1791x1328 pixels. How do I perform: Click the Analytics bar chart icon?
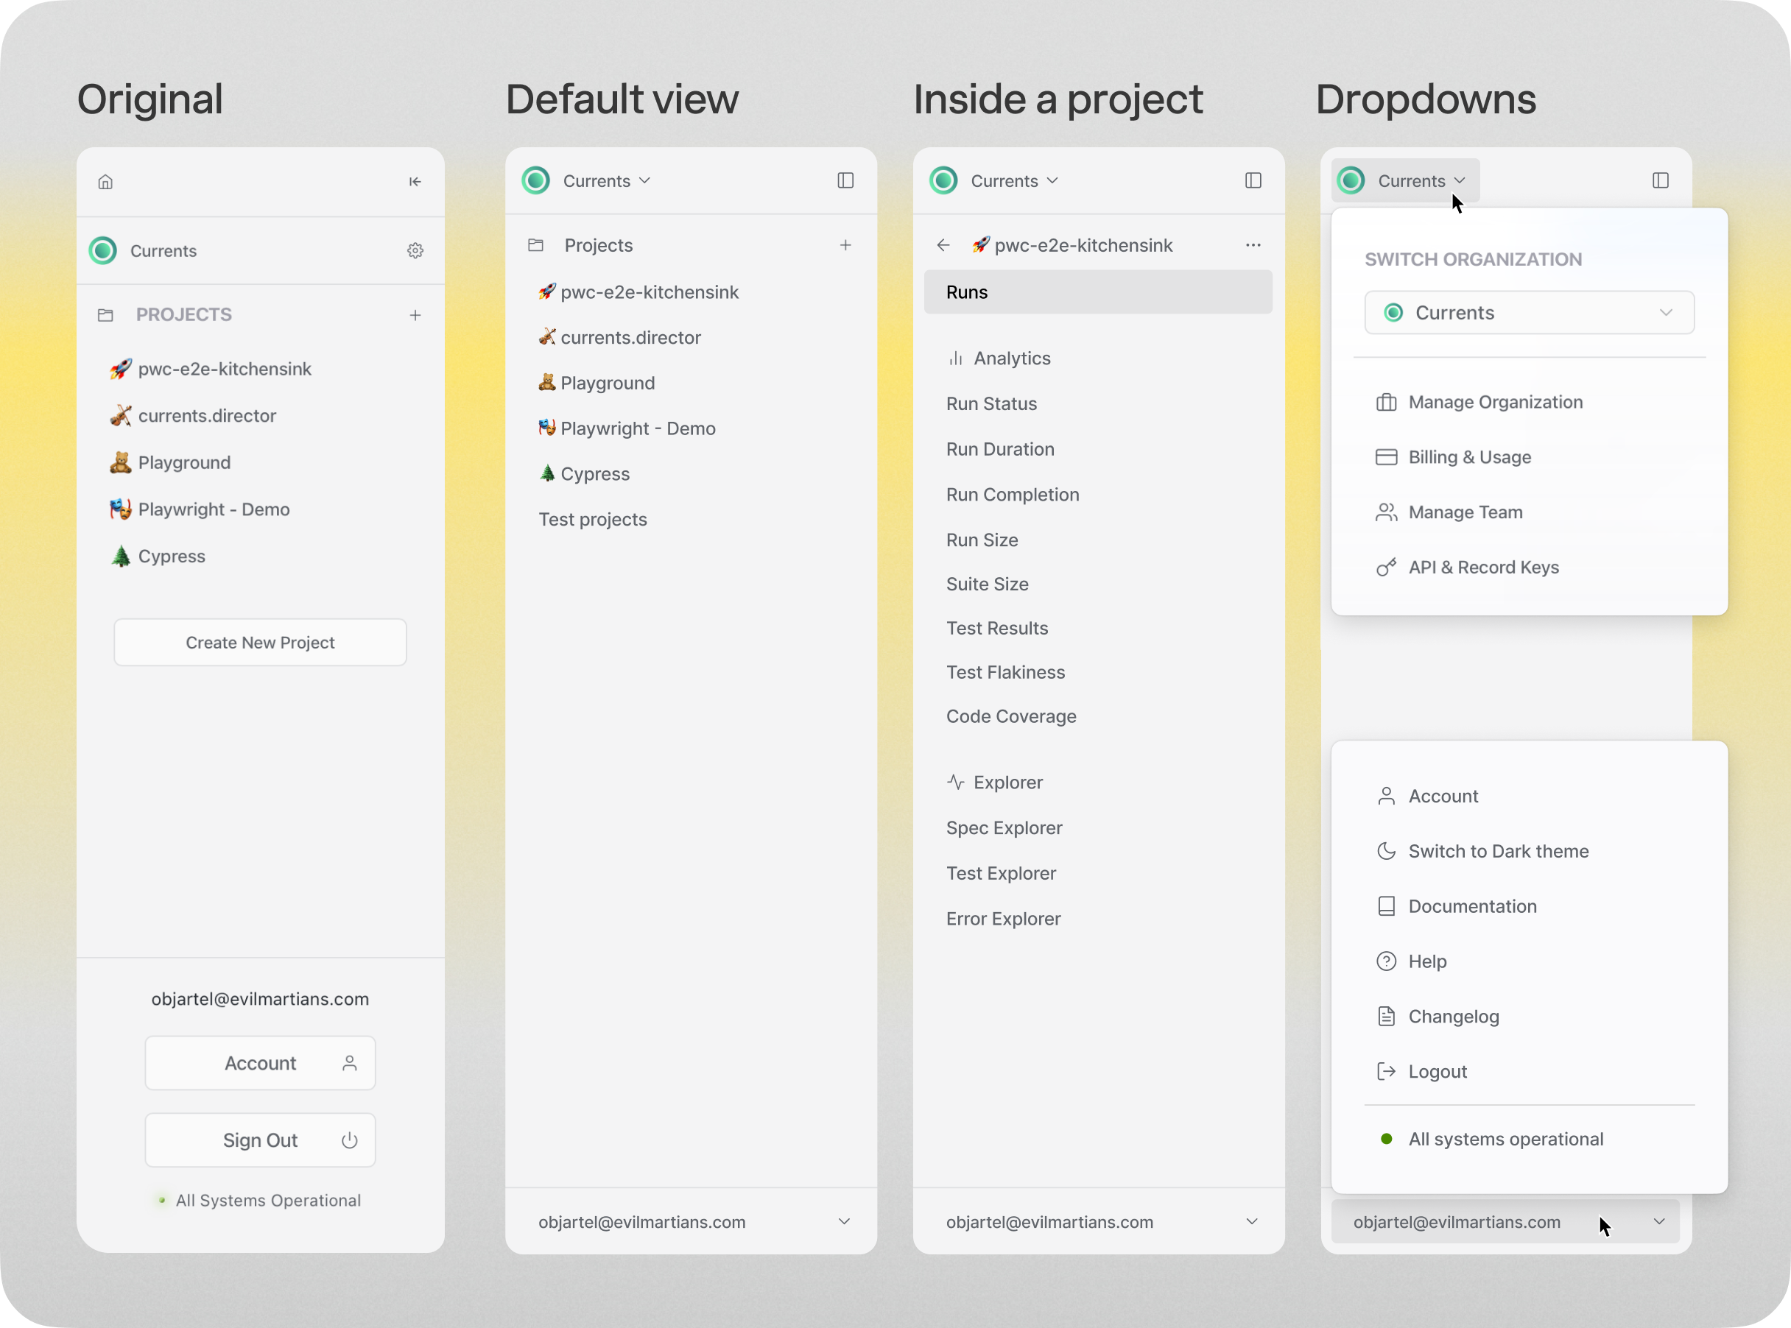955,359
